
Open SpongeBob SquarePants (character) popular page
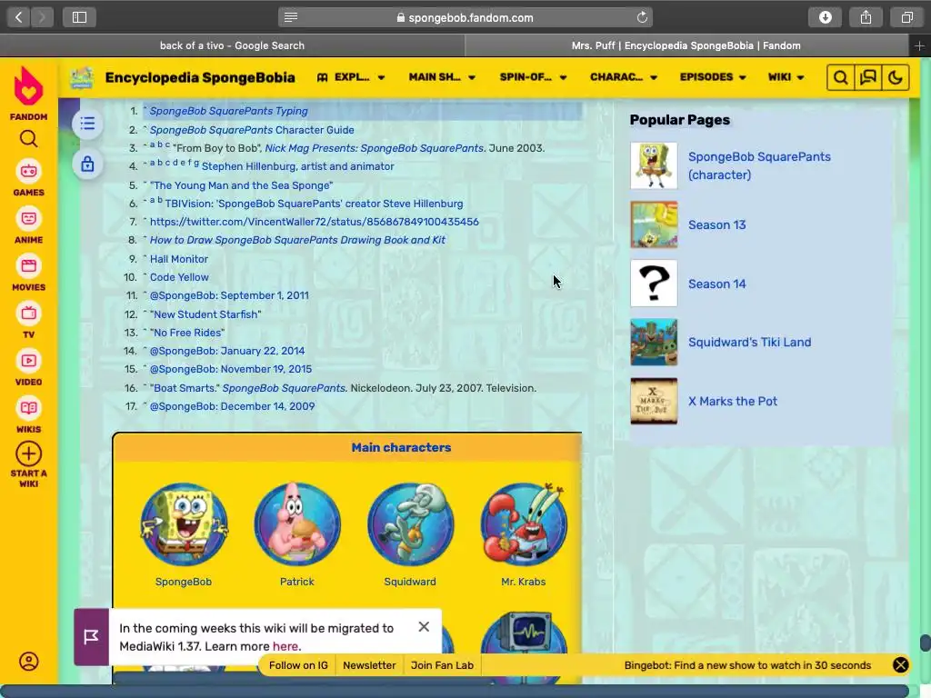pos(759,165)
